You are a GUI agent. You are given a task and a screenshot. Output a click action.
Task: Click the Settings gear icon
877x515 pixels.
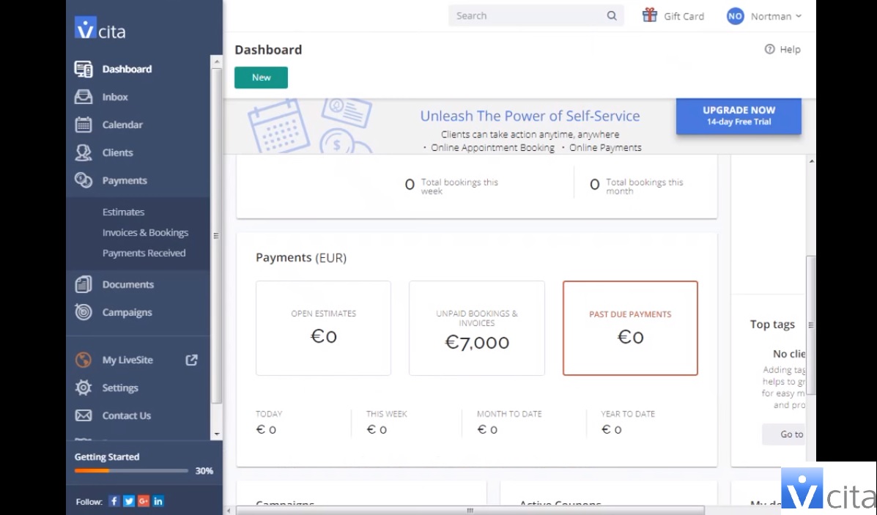point(84,388)
